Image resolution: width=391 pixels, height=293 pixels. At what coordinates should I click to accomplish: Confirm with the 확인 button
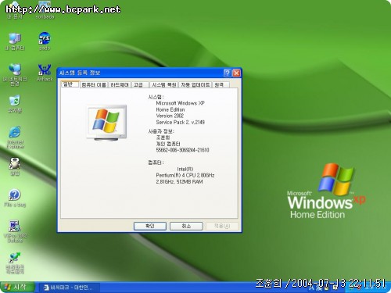150,226
